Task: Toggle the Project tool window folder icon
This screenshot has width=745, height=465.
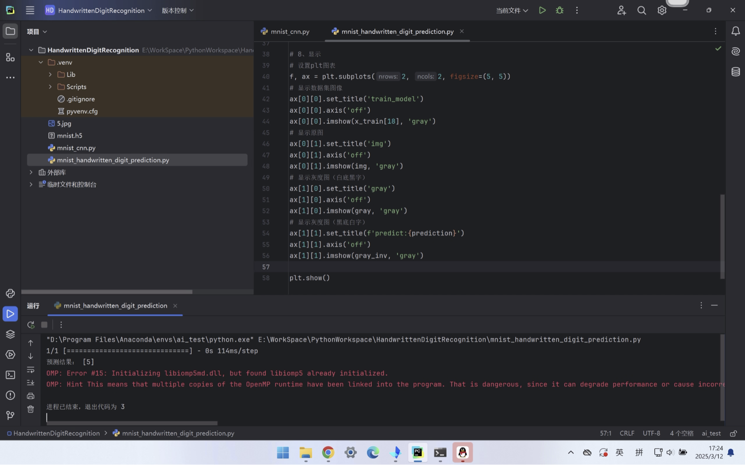Action: coord(10,31)
